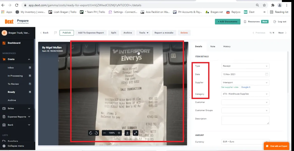Open the Currency dropdown
The height and width of the screenshot is (151, 294).
245,142
